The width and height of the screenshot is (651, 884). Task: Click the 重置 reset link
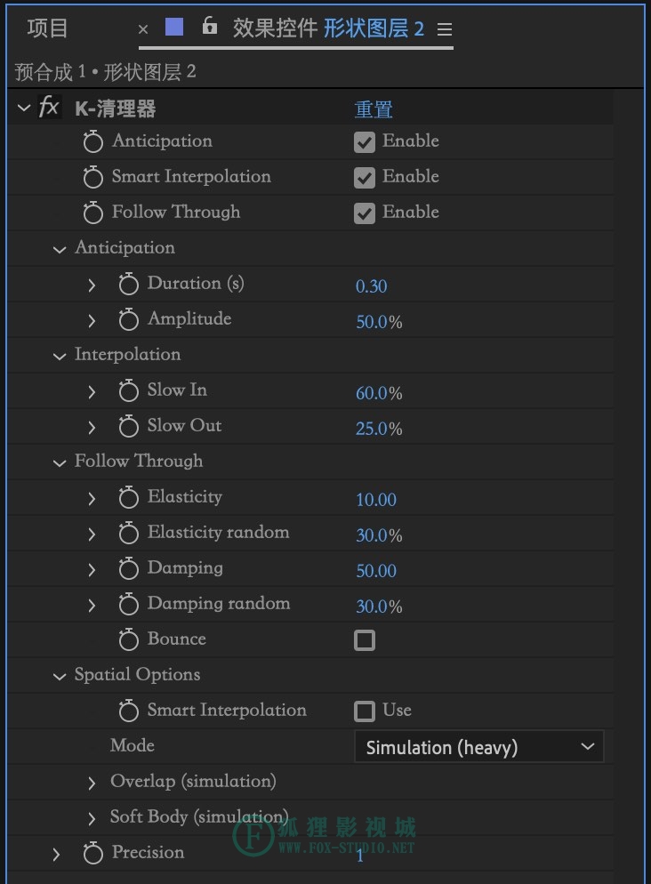374,108
